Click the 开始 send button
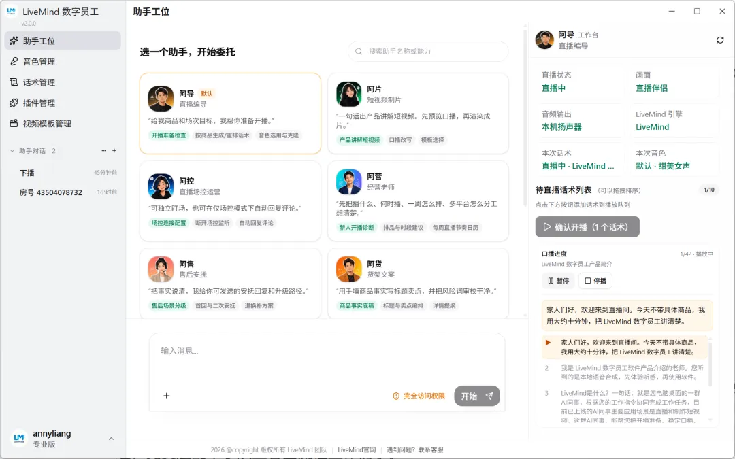 [476, 396]
